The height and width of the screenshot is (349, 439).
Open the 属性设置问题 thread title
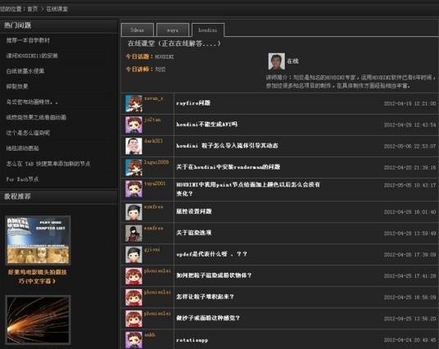[x=194, y=211]
